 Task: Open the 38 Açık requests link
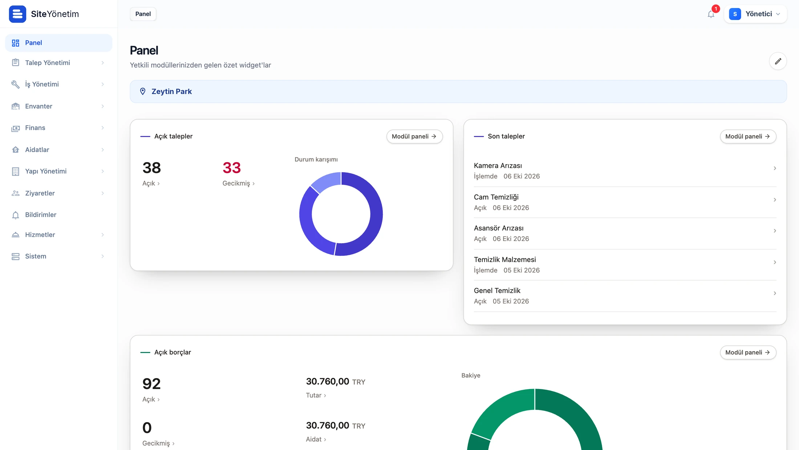coord(151,173)
